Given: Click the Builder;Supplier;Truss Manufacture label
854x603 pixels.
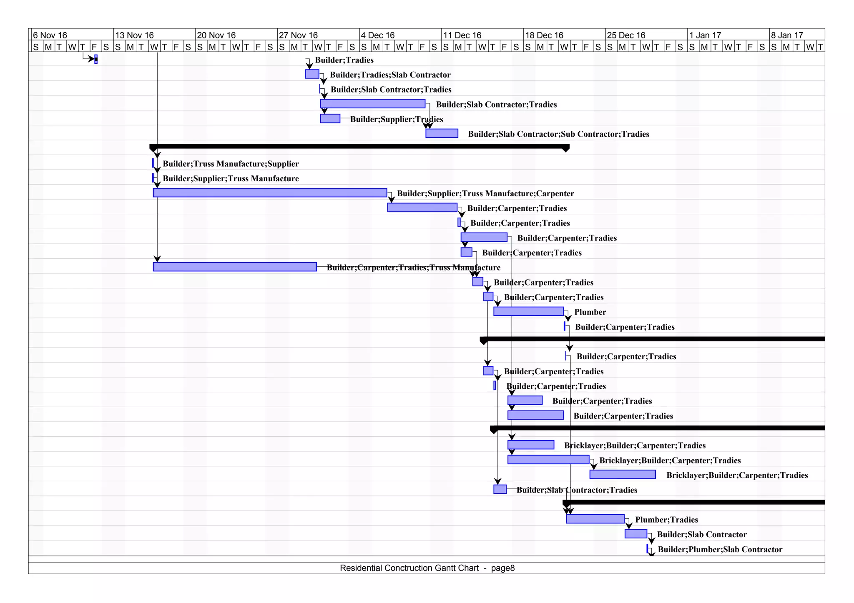Looking at the screenshot, I should coord(231,179).
